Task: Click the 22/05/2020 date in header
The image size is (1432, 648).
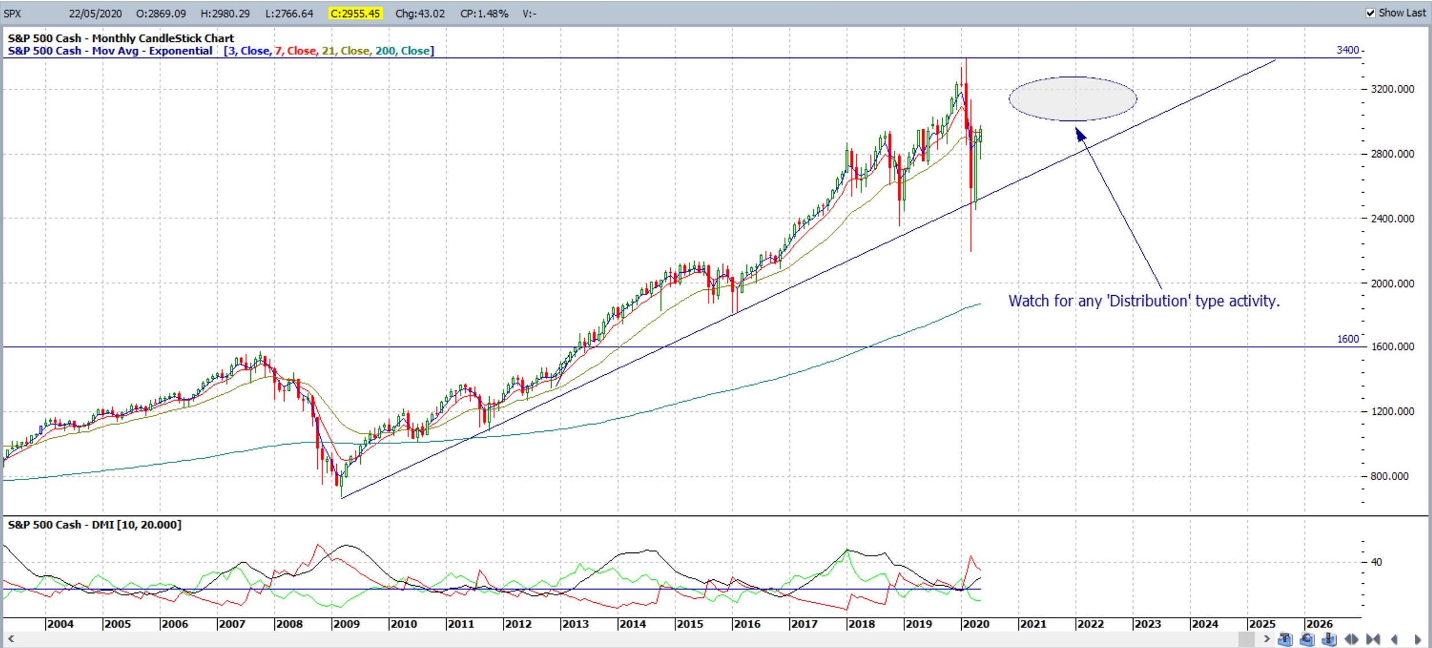Action: coord(95,13)
